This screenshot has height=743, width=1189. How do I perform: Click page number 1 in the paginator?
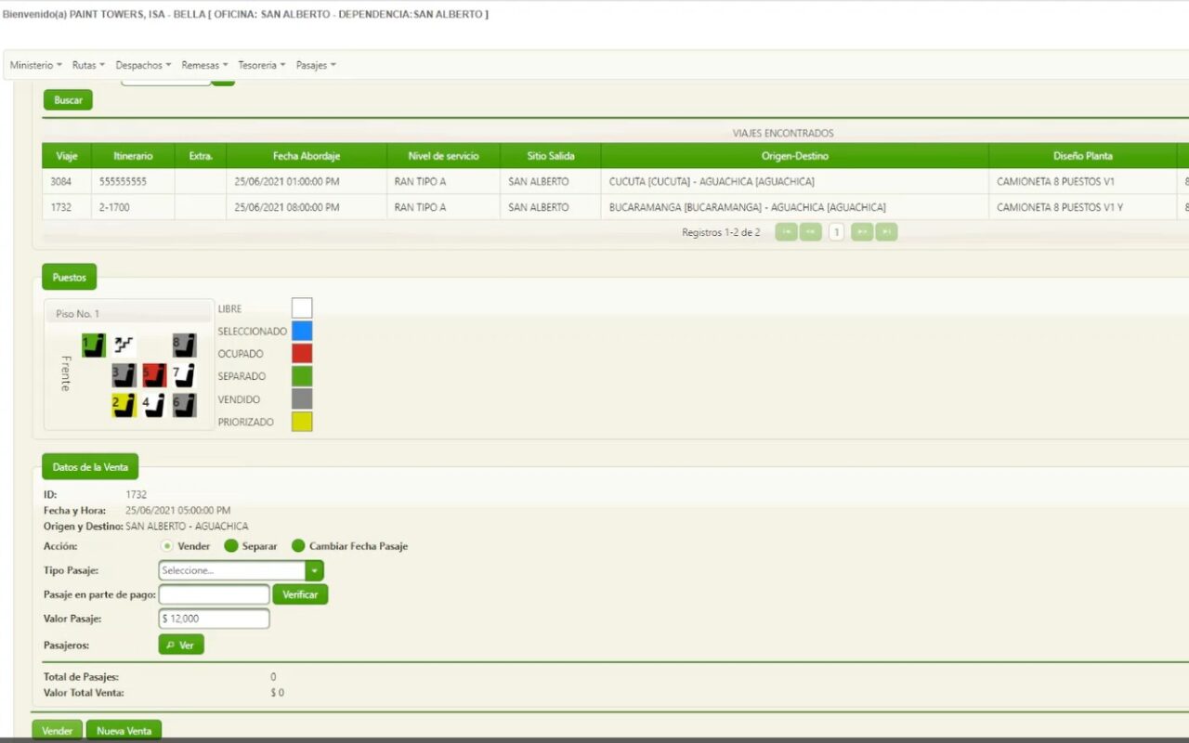(x=836, y=232)
